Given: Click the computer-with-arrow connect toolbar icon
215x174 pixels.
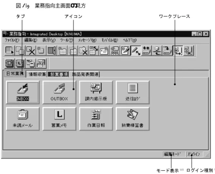Looking at the screenshot, I should [178, 50].
